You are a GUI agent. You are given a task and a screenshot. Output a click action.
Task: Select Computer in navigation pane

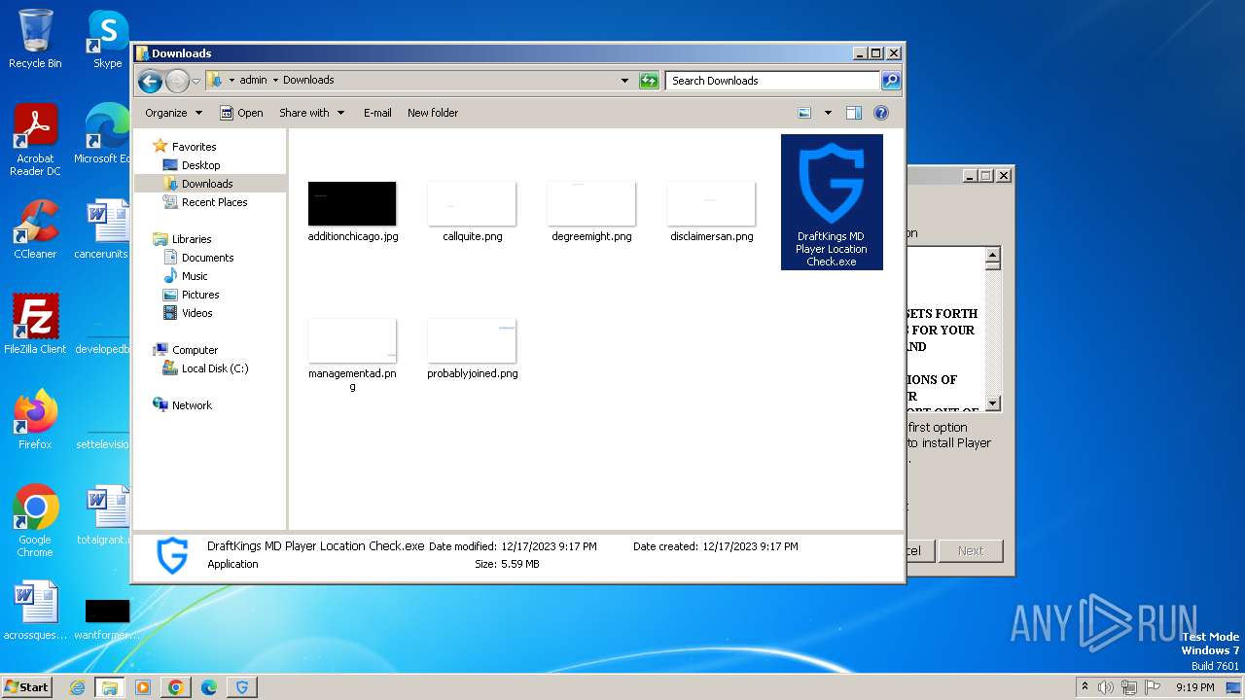pos(195,350)
